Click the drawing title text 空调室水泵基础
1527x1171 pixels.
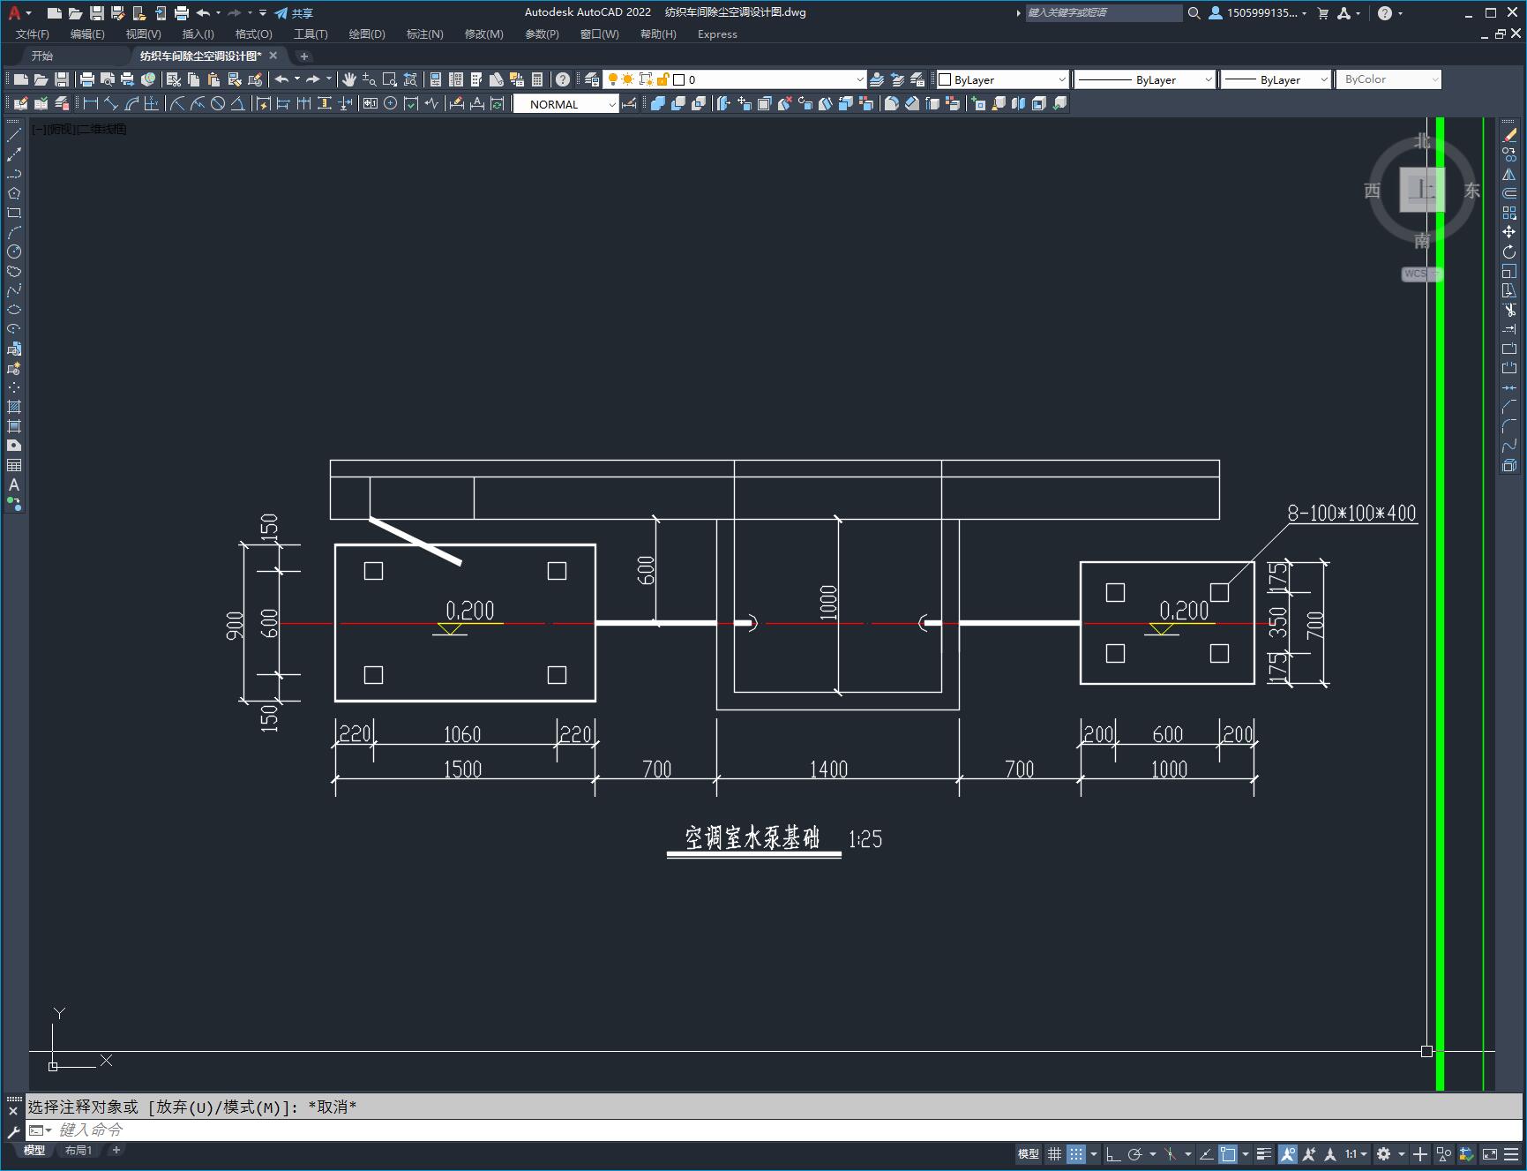[x=752, y=837]
